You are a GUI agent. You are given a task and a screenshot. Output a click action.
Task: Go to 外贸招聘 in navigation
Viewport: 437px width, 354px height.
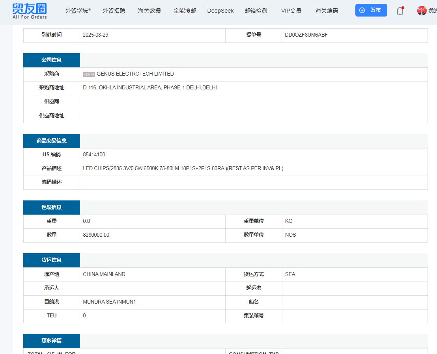114,11
